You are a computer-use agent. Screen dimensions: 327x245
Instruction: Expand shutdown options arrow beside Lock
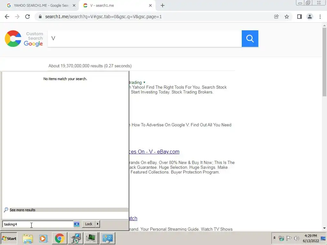(x=98, y=224)
